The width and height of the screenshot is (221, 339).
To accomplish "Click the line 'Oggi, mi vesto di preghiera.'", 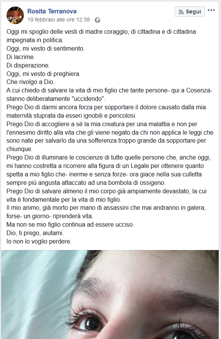I will point(43,74).
